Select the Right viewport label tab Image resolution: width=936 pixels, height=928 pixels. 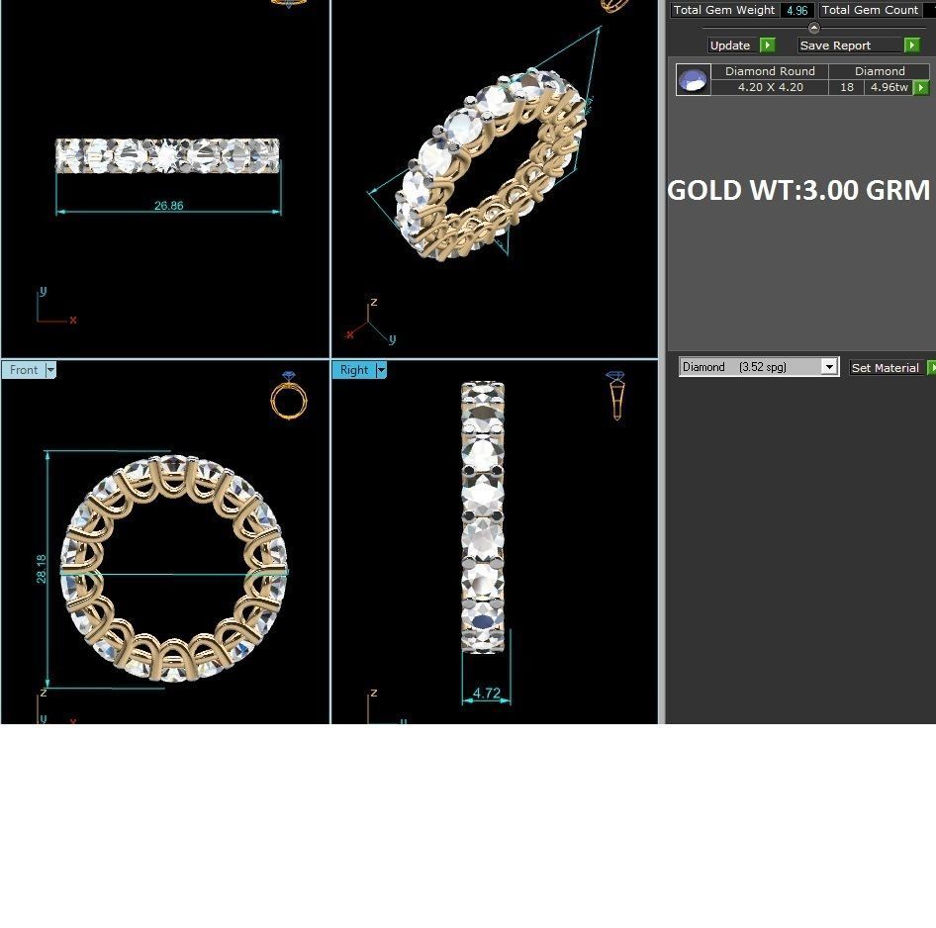tap(354, 370)
